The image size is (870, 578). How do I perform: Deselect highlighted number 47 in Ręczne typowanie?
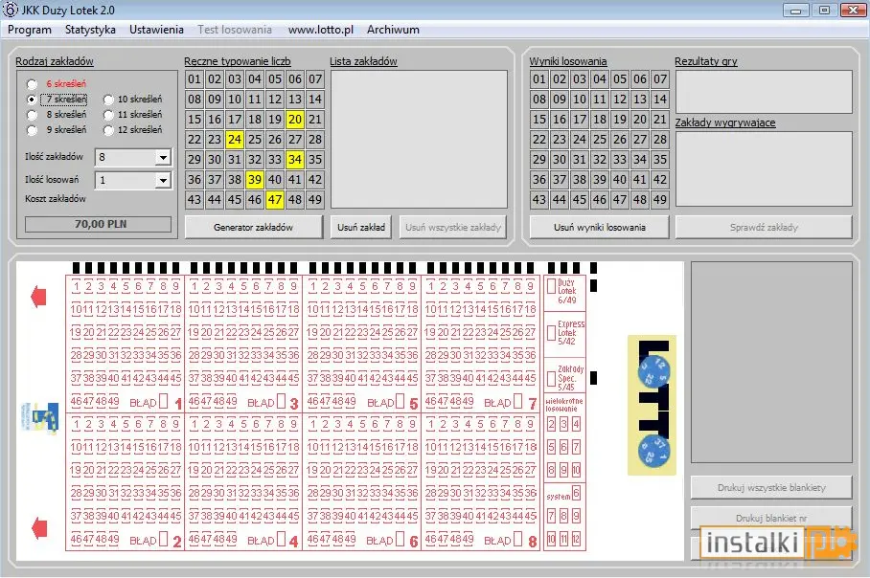click(275, 199)
